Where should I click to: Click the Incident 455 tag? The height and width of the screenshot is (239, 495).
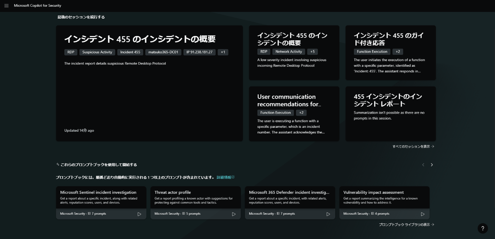pyautogui.click(x=130, y=52)
